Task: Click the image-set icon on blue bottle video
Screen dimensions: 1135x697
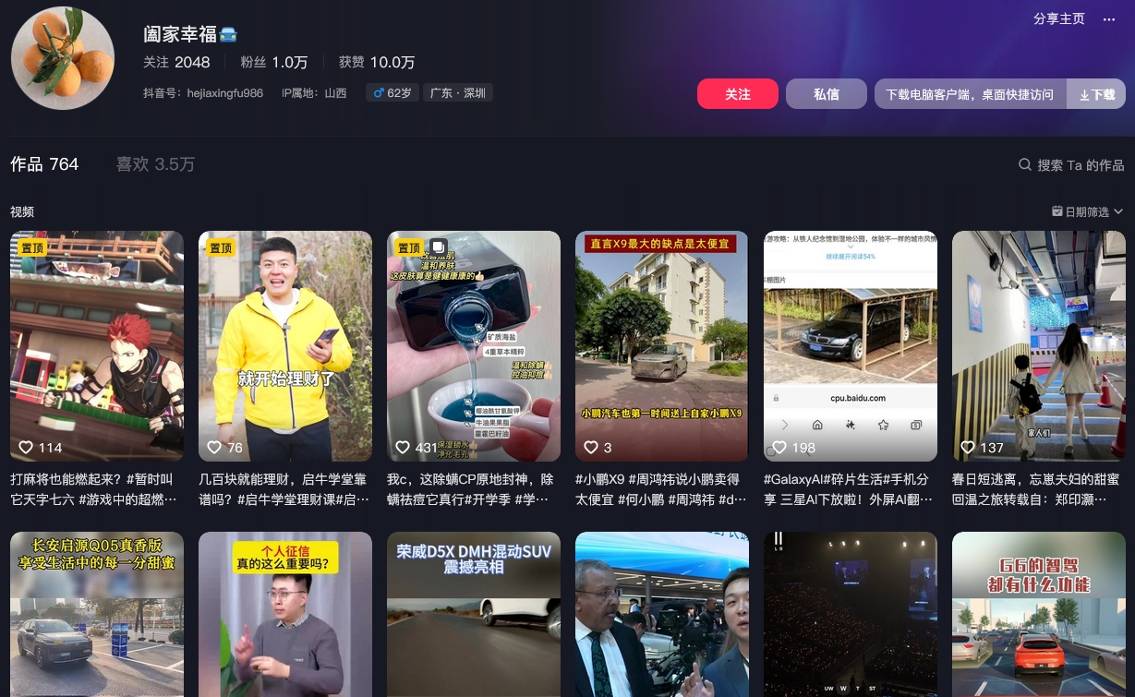Action: pos(438,247)
